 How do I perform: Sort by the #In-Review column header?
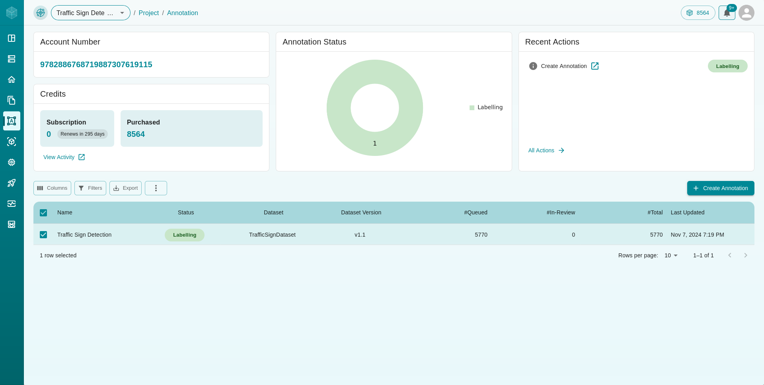[561, 212]
